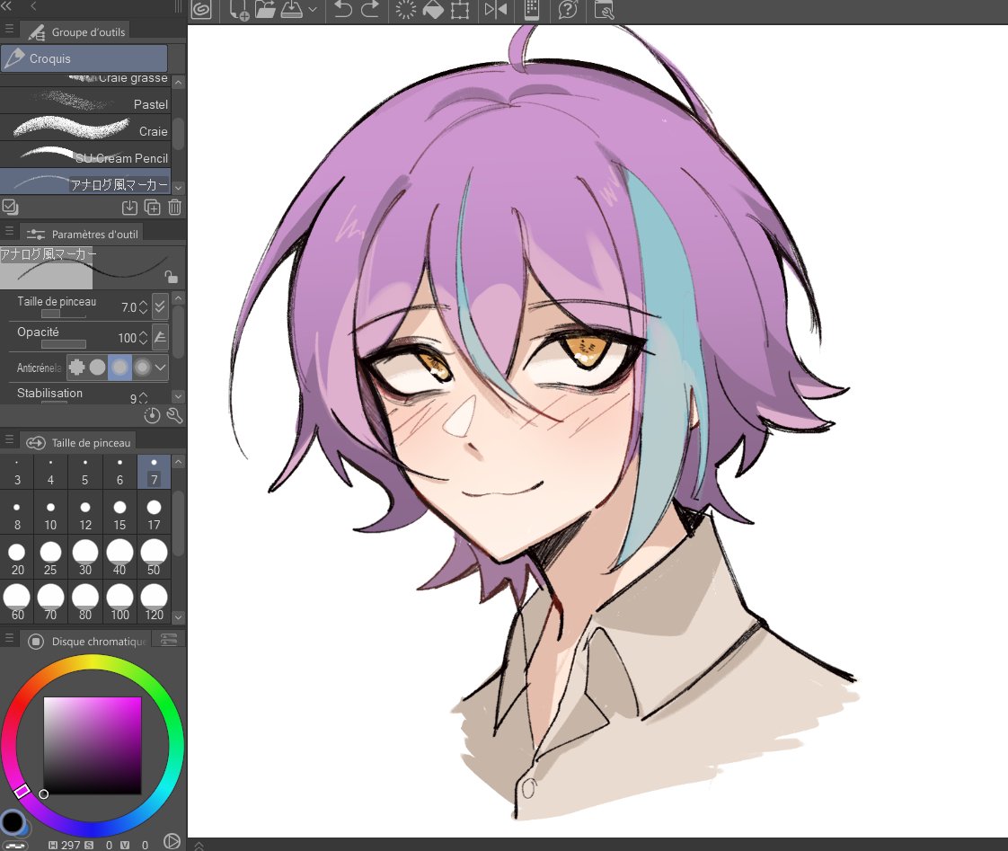1008x851 pixels.
Task: Open Clip Studio launcher icon in toolbar
Action: pos(201,10)
